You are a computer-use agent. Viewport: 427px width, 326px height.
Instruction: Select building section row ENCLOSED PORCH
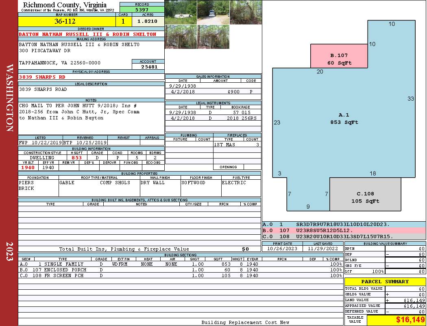[180, 270]
